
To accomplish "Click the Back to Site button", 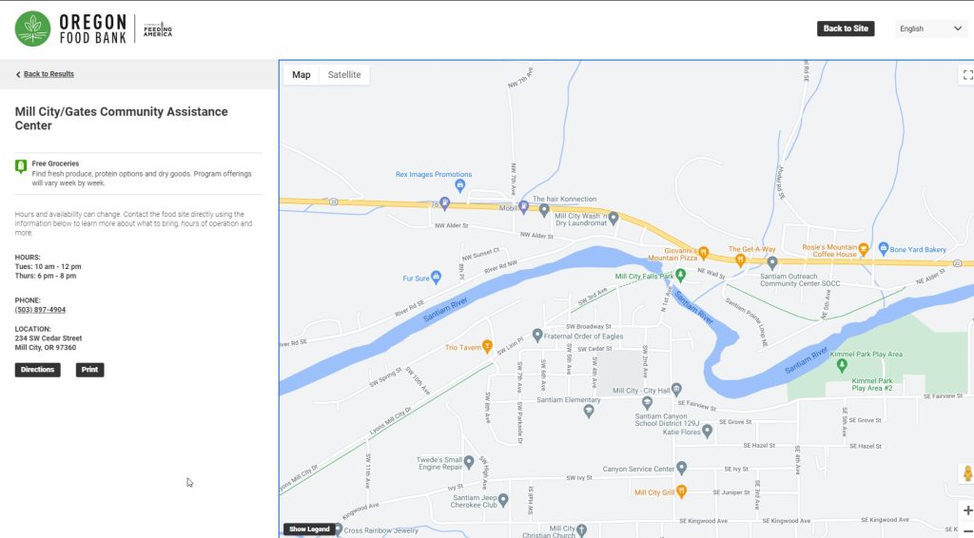I will (x=845, y=29).
